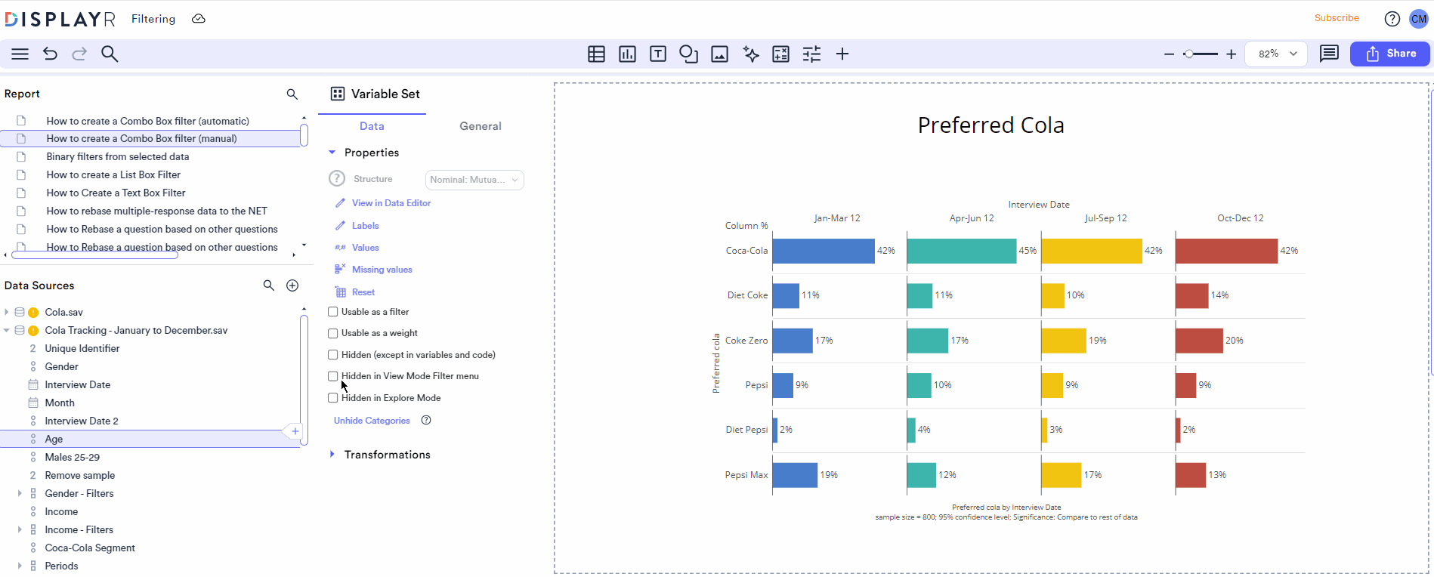The height and width of the screenshot is (577, 1434).
Task: Open the comments panel icon
Action: coord(1329,54)
